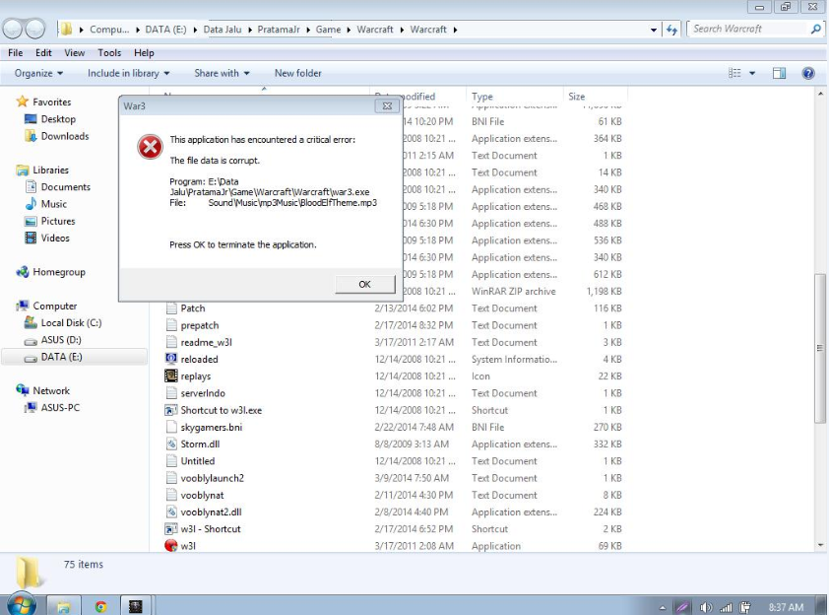The width and height of the screenshot is (829, 615).
Task: Select Game in the breadcrumb
Action: point(328,30)
